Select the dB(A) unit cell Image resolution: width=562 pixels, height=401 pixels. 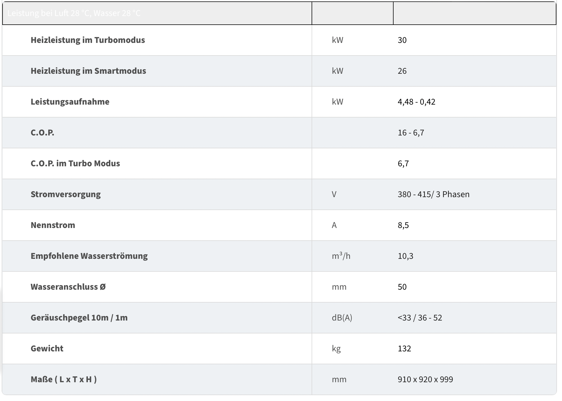(342, 318)
